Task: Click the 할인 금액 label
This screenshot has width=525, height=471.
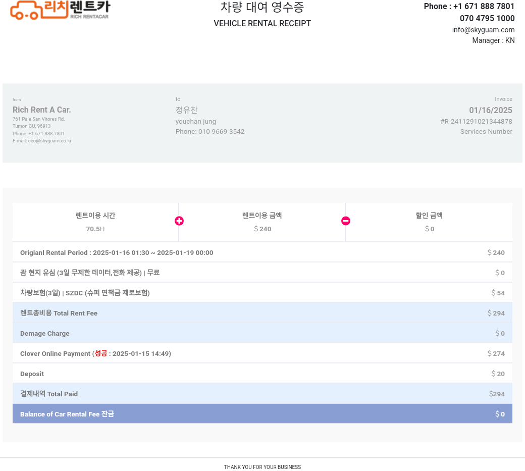Action: click(x=429, y=215)
